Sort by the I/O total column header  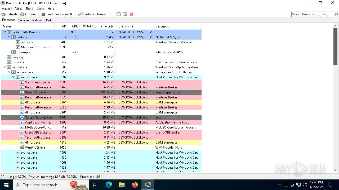[x=89, y=26]
